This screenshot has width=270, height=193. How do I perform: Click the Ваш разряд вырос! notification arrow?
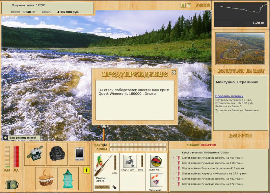[5, 138]
